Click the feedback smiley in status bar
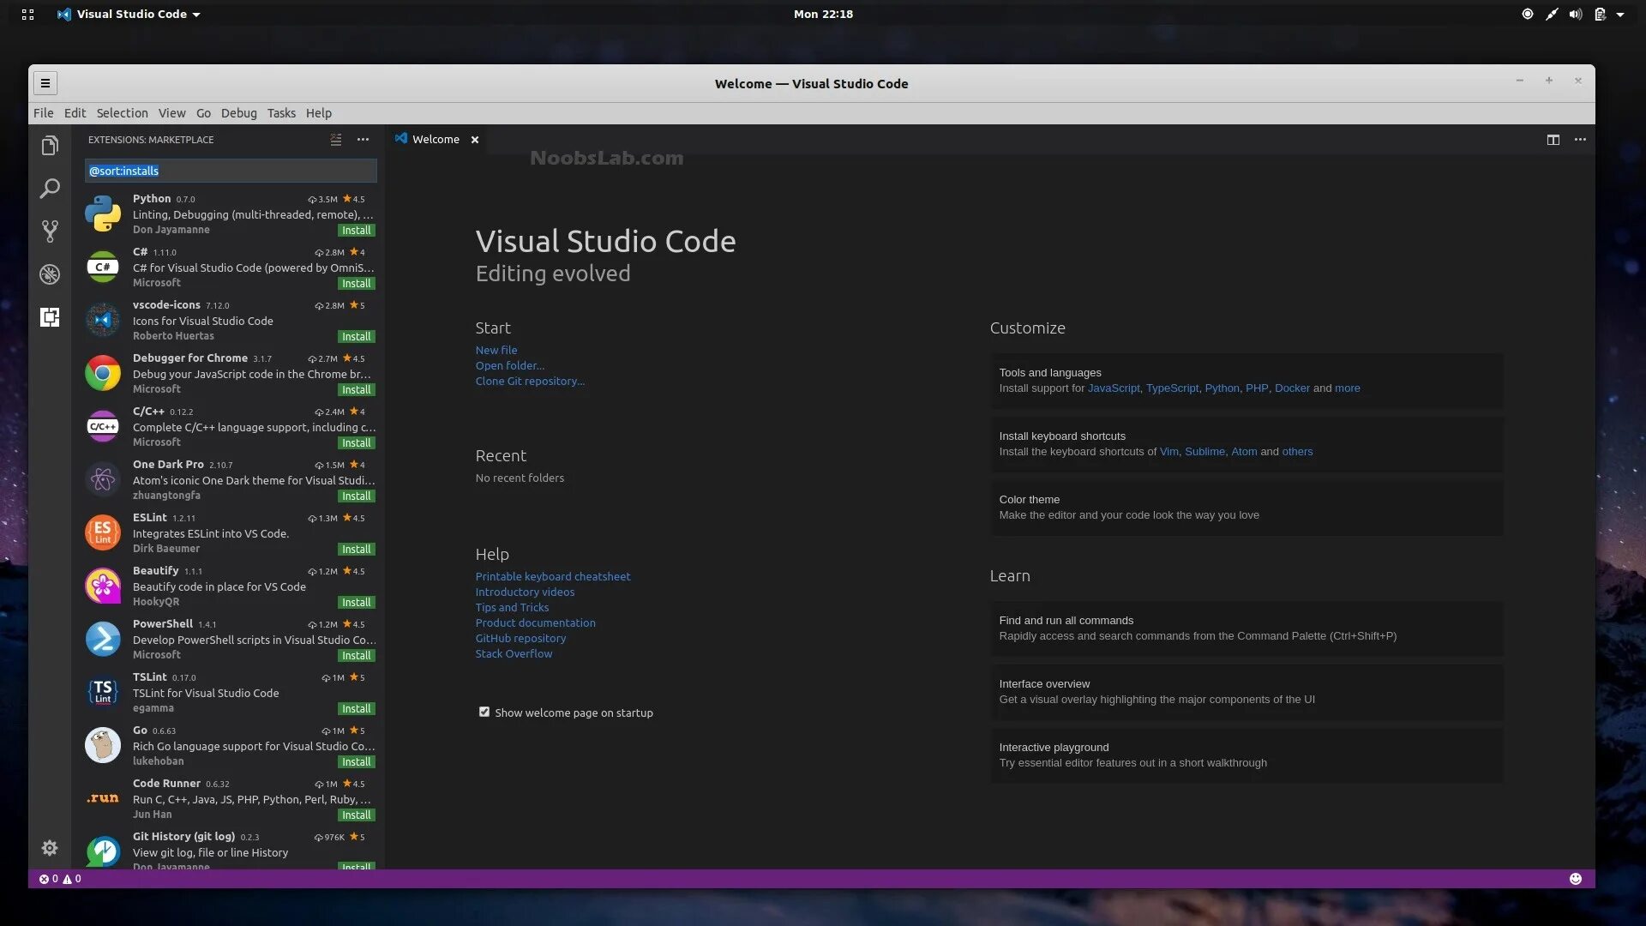This screenshot has width=1646, height=926. (1575, 879)
